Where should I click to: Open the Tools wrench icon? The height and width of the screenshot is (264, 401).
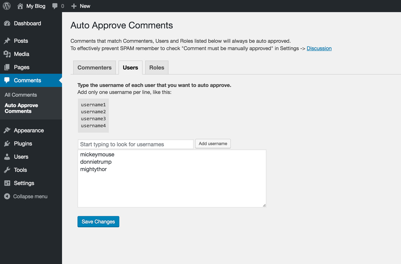coord(7,170)
